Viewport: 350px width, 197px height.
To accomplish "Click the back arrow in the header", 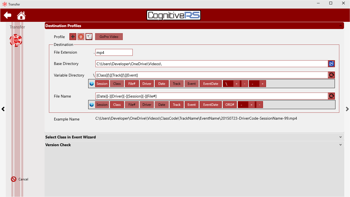I will pyautogui.click(x=7, y=15).
